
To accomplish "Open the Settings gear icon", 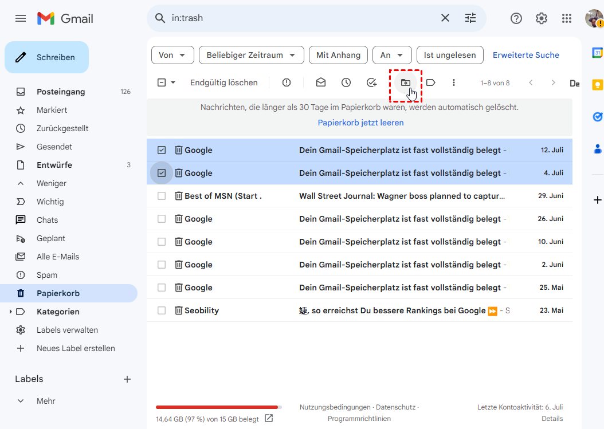I will 541,18.
